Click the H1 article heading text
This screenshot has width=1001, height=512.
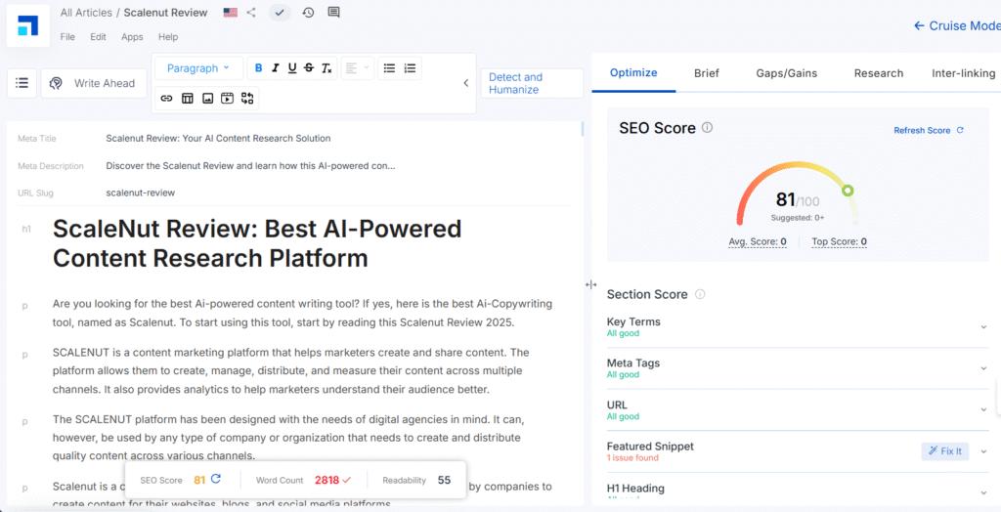(257, 243)
